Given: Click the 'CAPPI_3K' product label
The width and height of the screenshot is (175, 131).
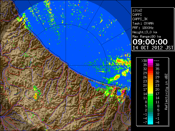Looking at the screenshot, I should coord(140,19).
